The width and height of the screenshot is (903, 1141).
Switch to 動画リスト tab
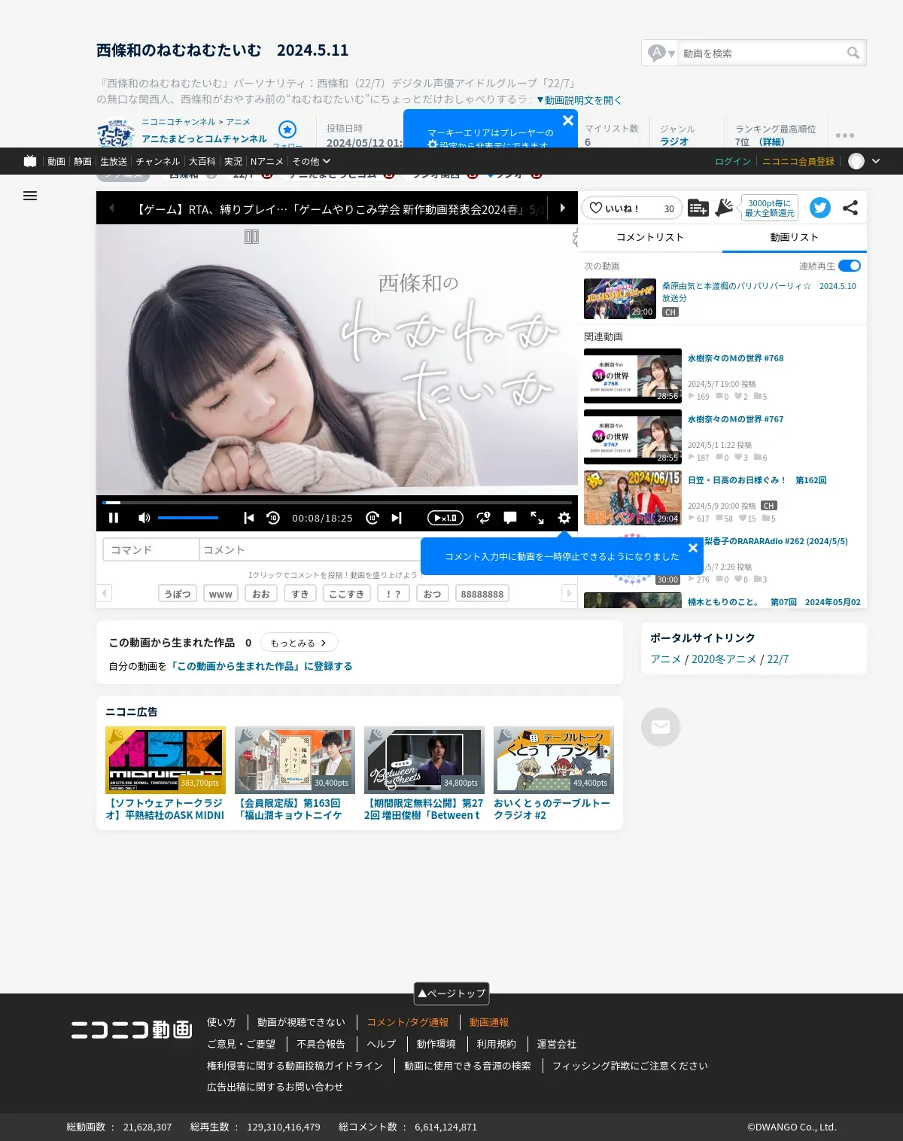pos(794,237)
